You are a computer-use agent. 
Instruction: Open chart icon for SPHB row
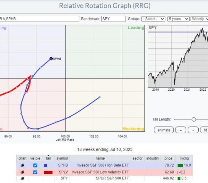(x=22, y=165)
